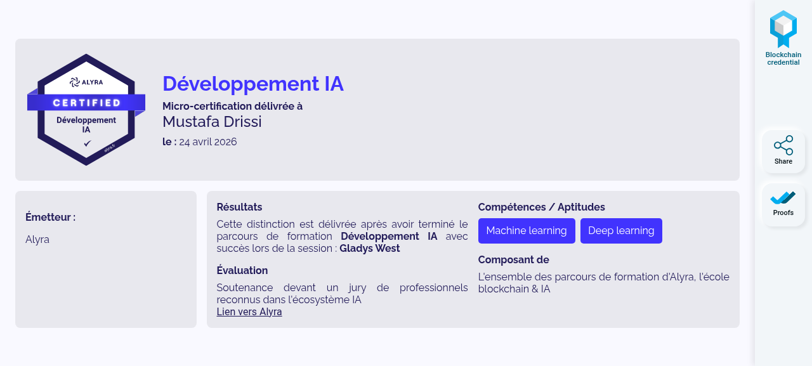Click the Composant de heading

tap(514, 259)
